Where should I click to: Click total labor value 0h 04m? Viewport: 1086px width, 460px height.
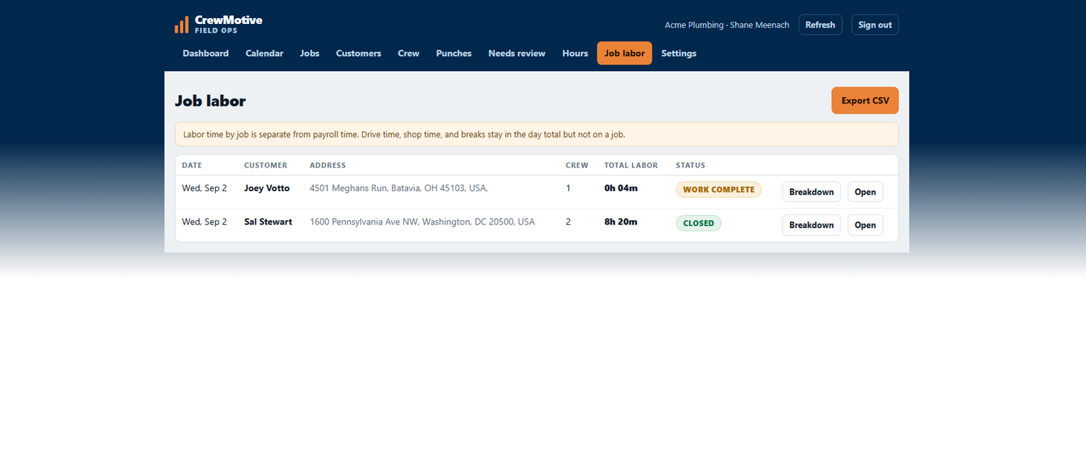click(x=621, y=188)
